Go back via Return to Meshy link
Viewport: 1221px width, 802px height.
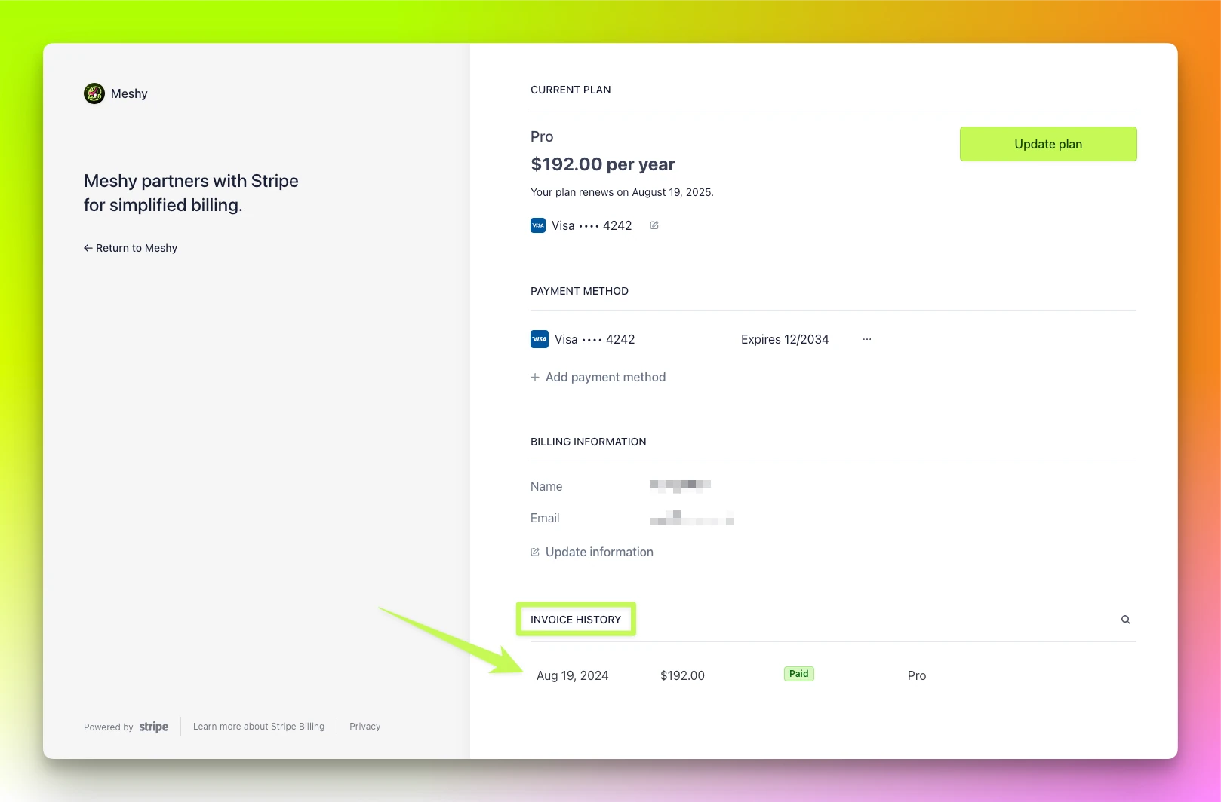(x=131, y=248)
